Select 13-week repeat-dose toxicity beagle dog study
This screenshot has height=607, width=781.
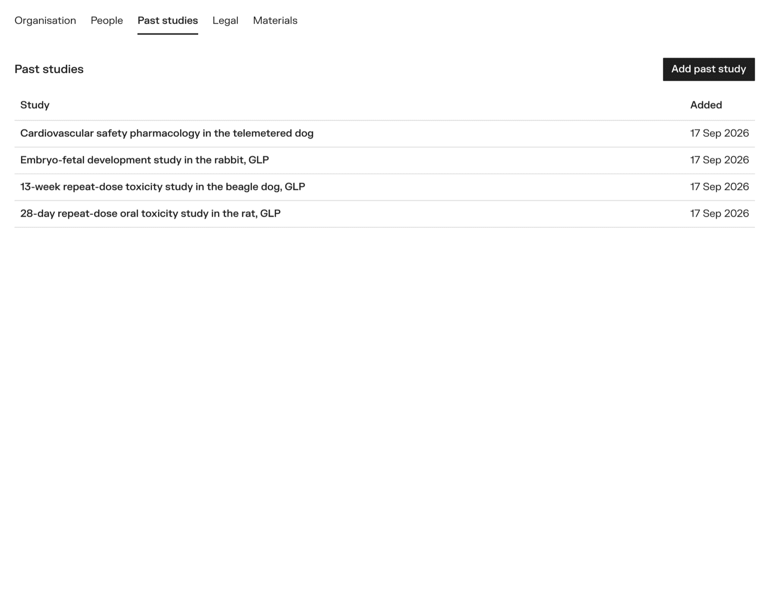163,187
